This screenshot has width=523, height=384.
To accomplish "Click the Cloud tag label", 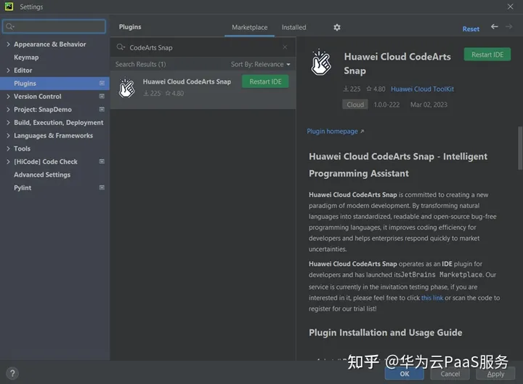I will click(x=355, y=105).
